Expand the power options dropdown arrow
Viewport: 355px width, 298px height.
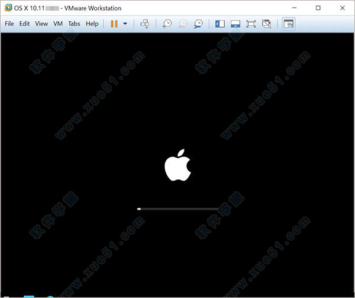pos(125,24)
